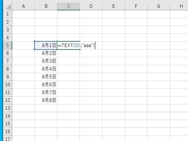Select column G header
This screenshot has height=141, width=188.
point(159,6)
